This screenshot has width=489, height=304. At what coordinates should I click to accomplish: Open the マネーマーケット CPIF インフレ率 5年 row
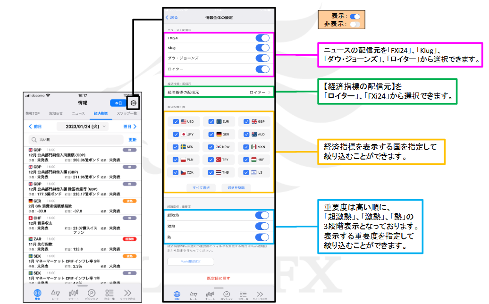click(83, 262)
